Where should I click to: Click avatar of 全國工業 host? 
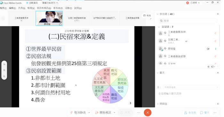click(x=160, y=41)
